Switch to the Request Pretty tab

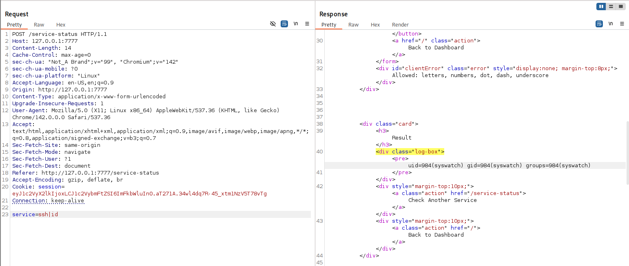point(14,25)
